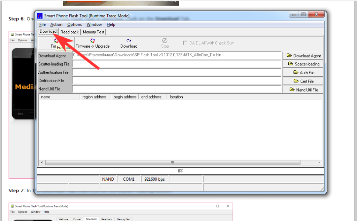
Task: Click Options menu in upper-left background screenshot
Action: click(x=23, y=40)
